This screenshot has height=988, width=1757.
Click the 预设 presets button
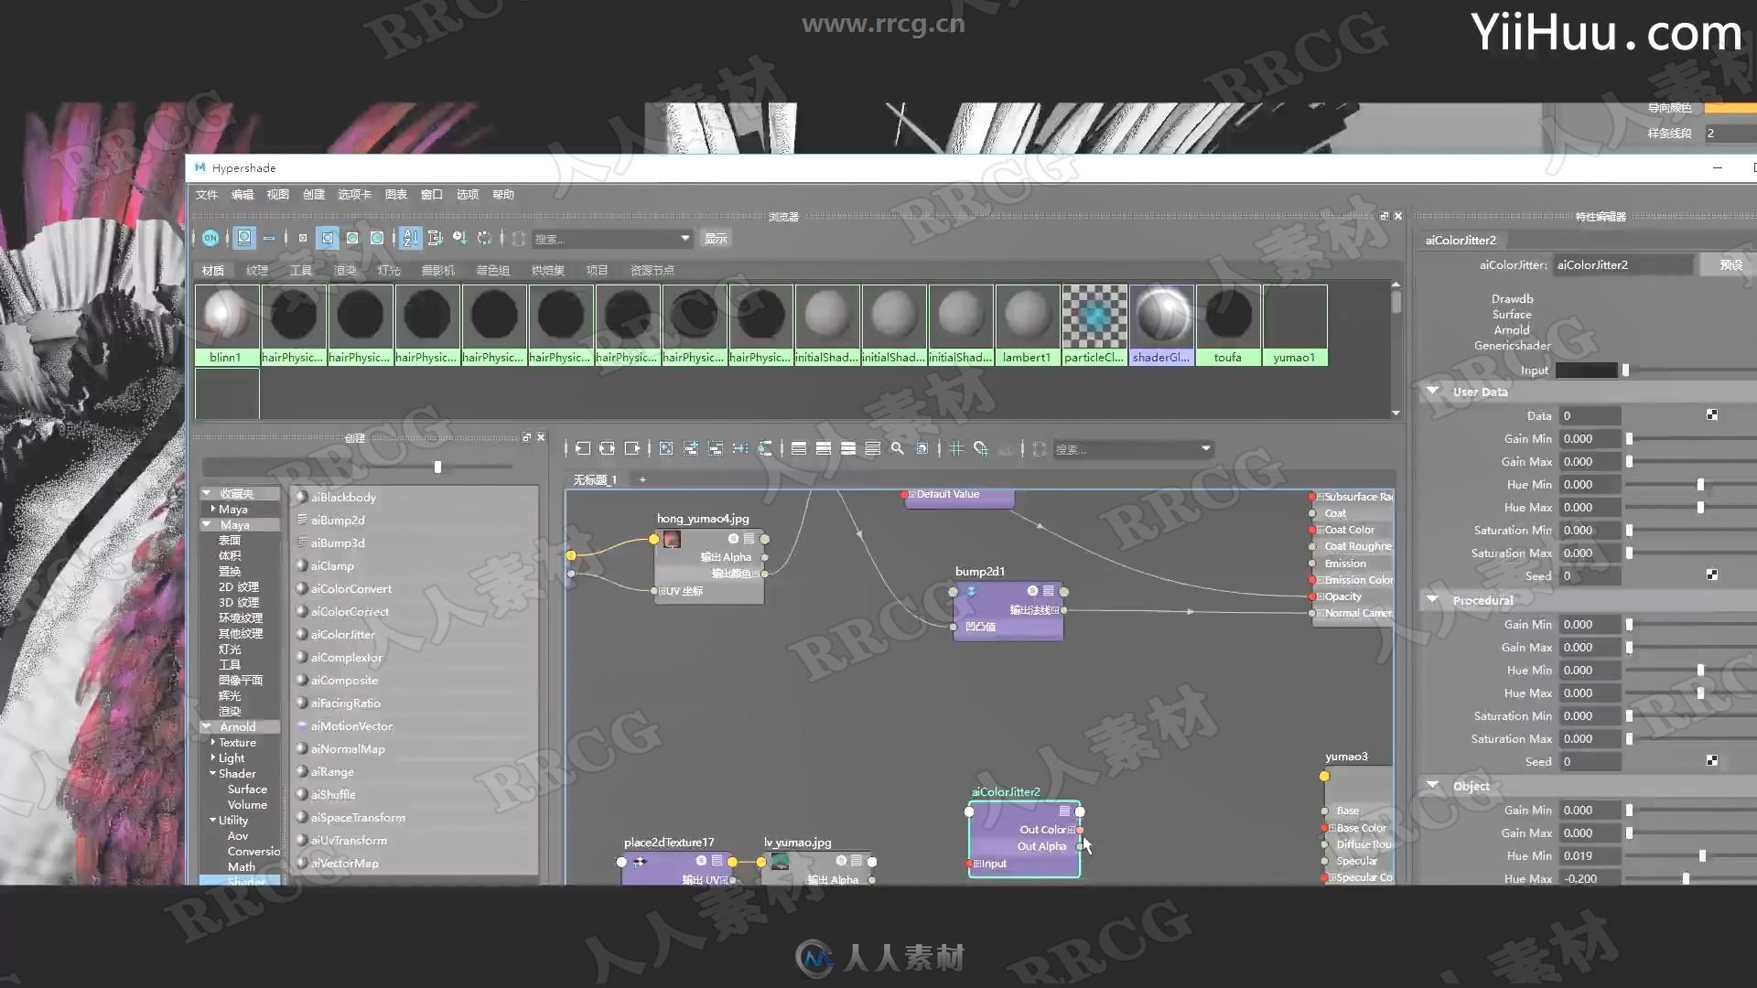pos(1730,264)
